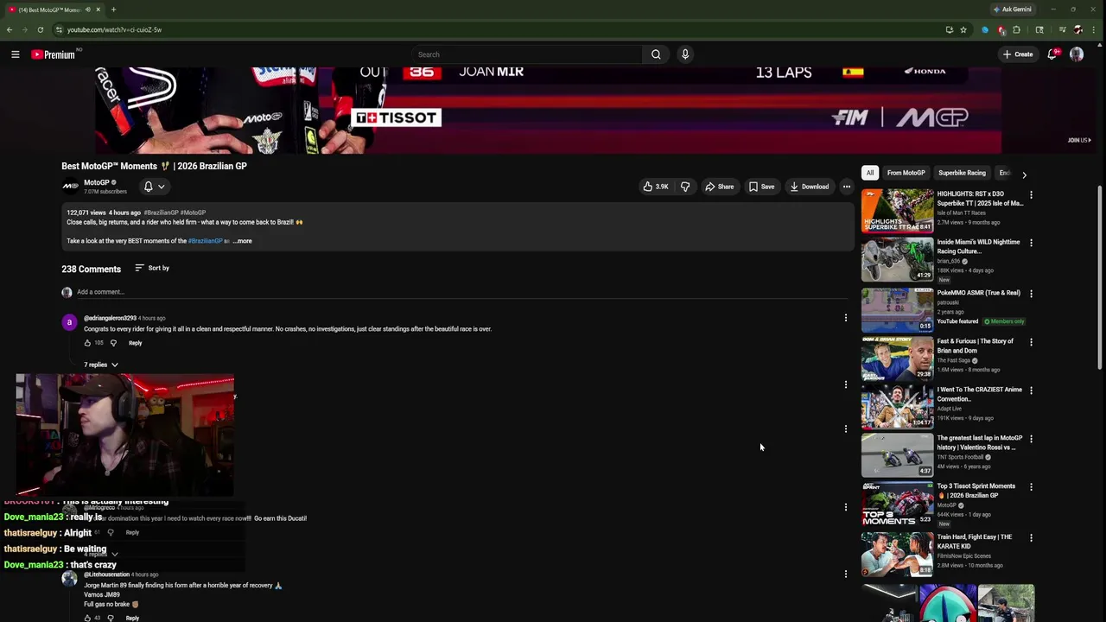Click the Save button
Viewport: 1106px width, 622px height.
pyautogui.click(x=761, y=187)
